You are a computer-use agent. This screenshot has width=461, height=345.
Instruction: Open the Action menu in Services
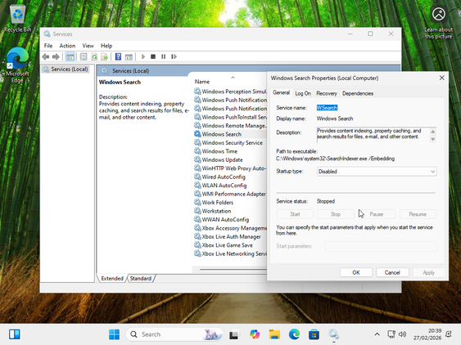tap(67, 46)
